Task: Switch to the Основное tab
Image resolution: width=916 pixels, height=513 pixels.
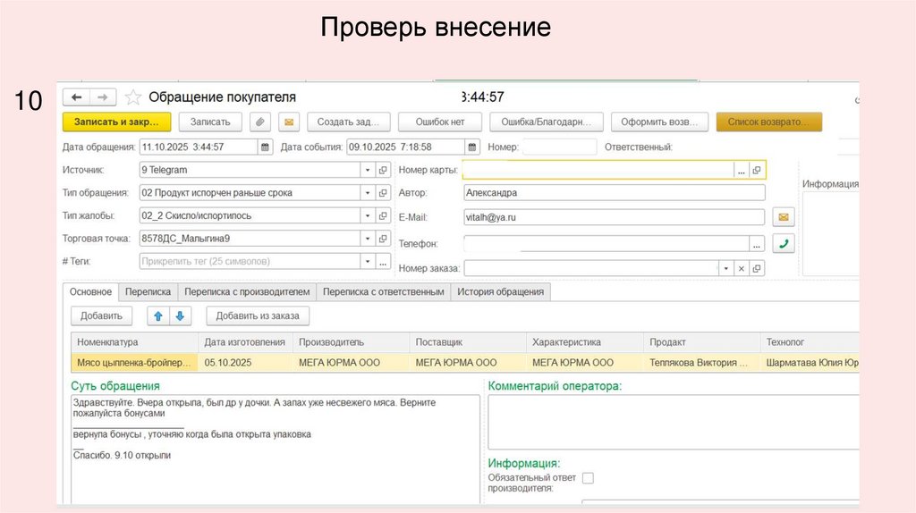Action: click(x=90, y=292)
